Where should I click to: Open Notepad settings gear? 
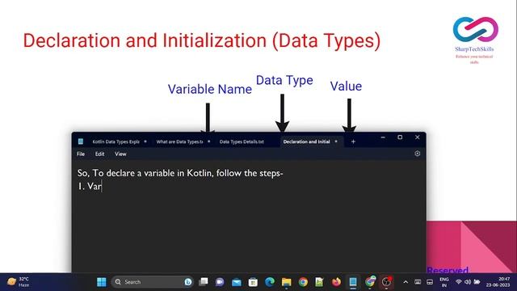417,154
